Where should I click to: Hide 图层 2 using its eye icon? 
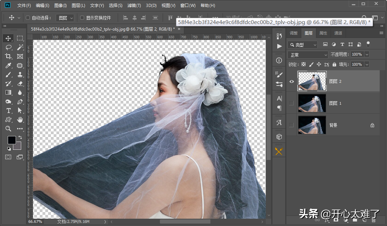tap(292, 81)
